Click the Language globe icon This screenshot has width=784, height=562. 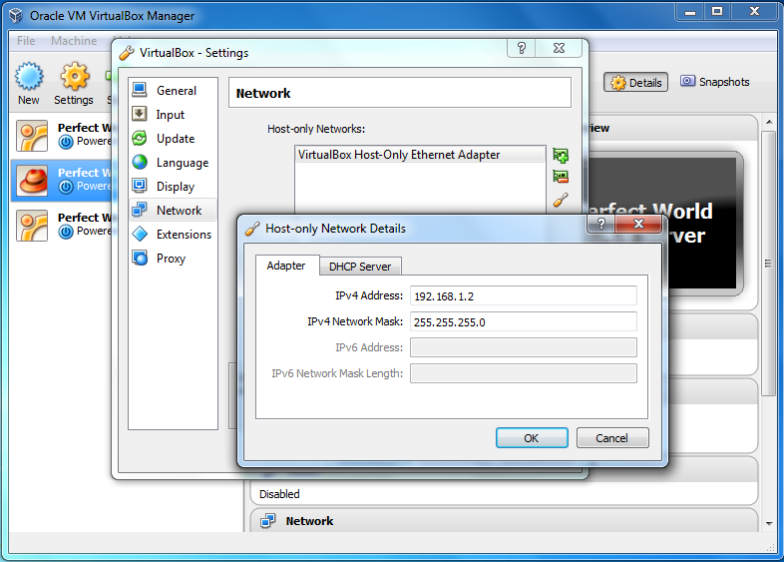(x=140, y=162)
